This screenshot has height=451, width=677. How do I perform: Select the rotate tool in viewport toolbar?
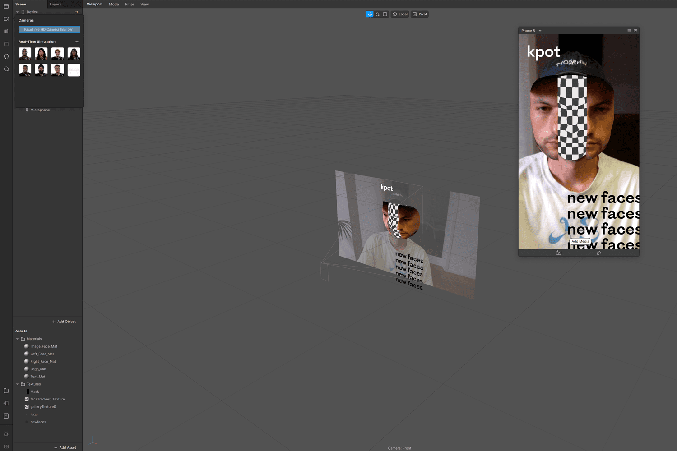pos(377,14)
